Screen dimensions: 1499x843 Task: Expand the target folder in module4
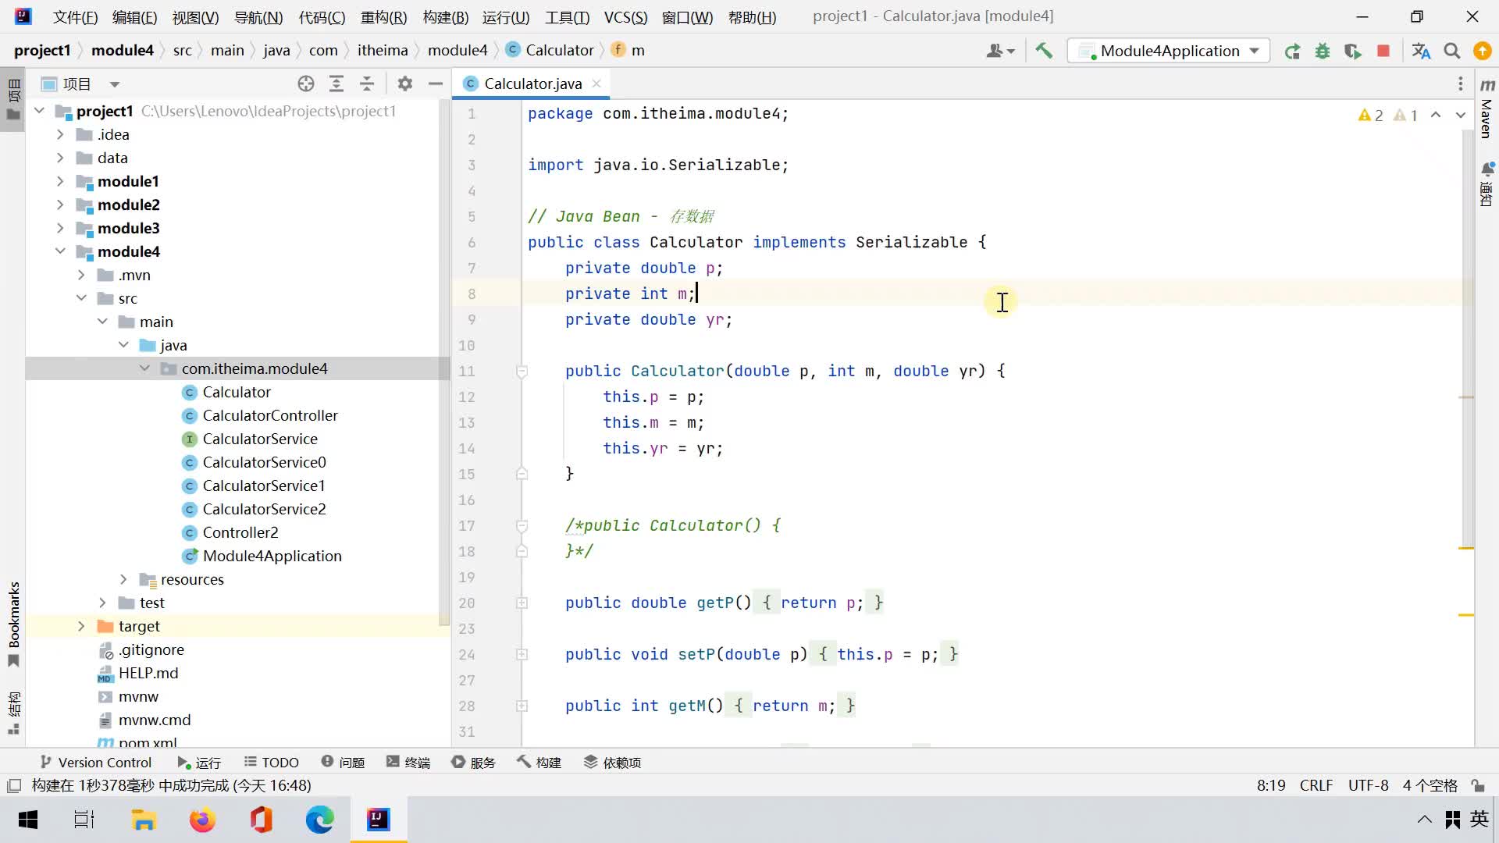click(x=81, y=626)
